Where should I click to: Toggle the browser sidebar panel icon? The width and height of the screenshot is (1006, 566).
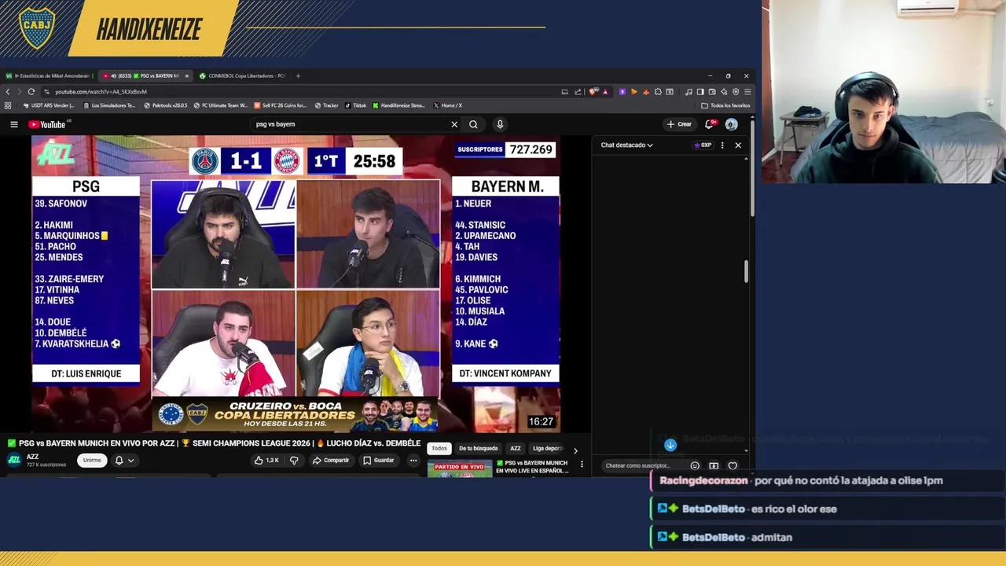(700, 92)
